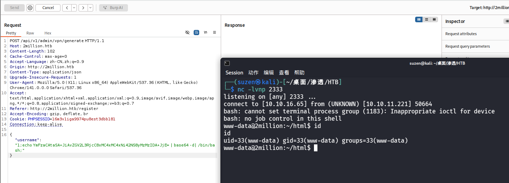
Task: Toggle hide-uninteresting-headers eye icon
Action: 187,32
